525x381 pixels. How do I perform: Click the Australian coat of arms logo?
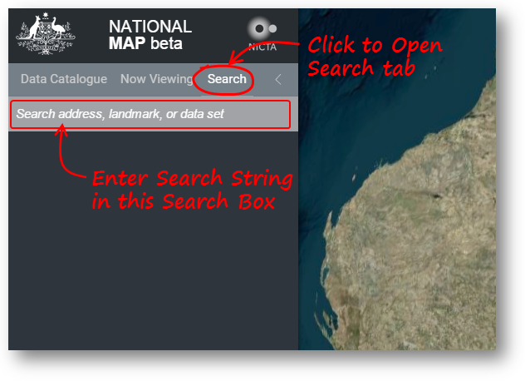point(46,33)
